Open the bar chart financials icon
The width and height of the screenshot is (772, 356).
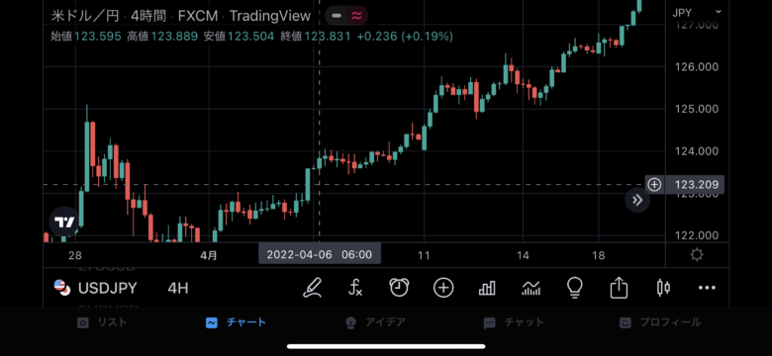(487, 288)
